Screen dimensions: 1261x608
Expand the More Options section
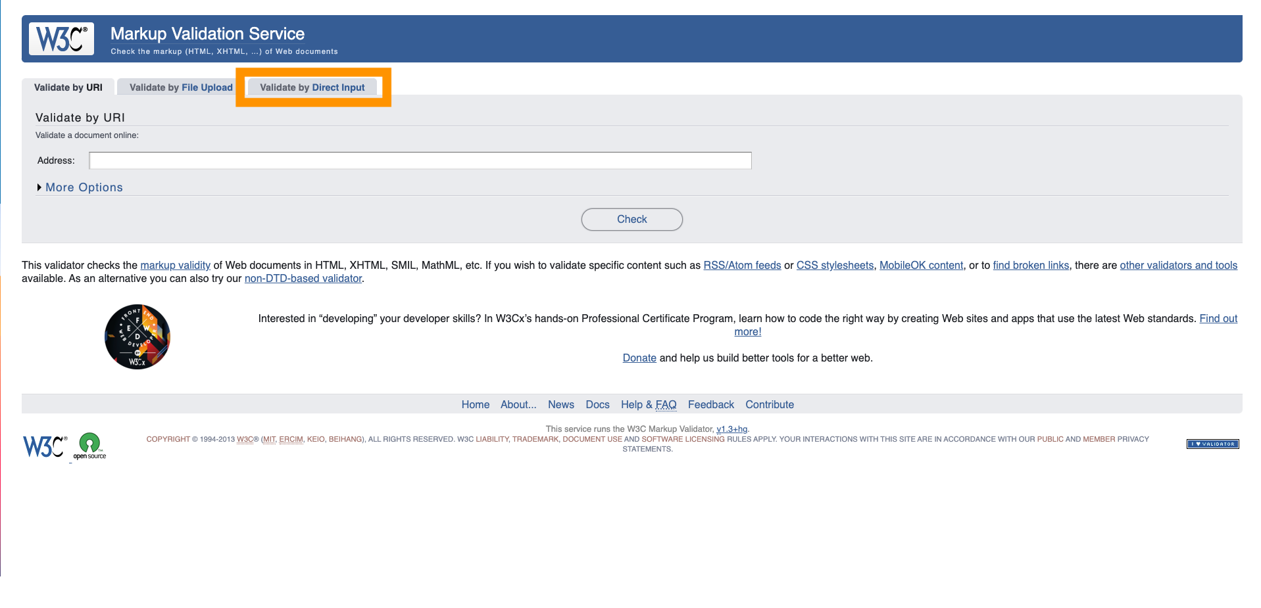[84, 187]
